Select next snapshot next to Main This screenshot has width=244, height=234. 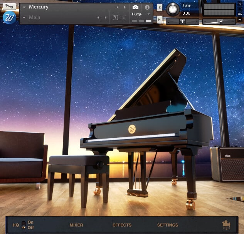click(x=106, y=17)
